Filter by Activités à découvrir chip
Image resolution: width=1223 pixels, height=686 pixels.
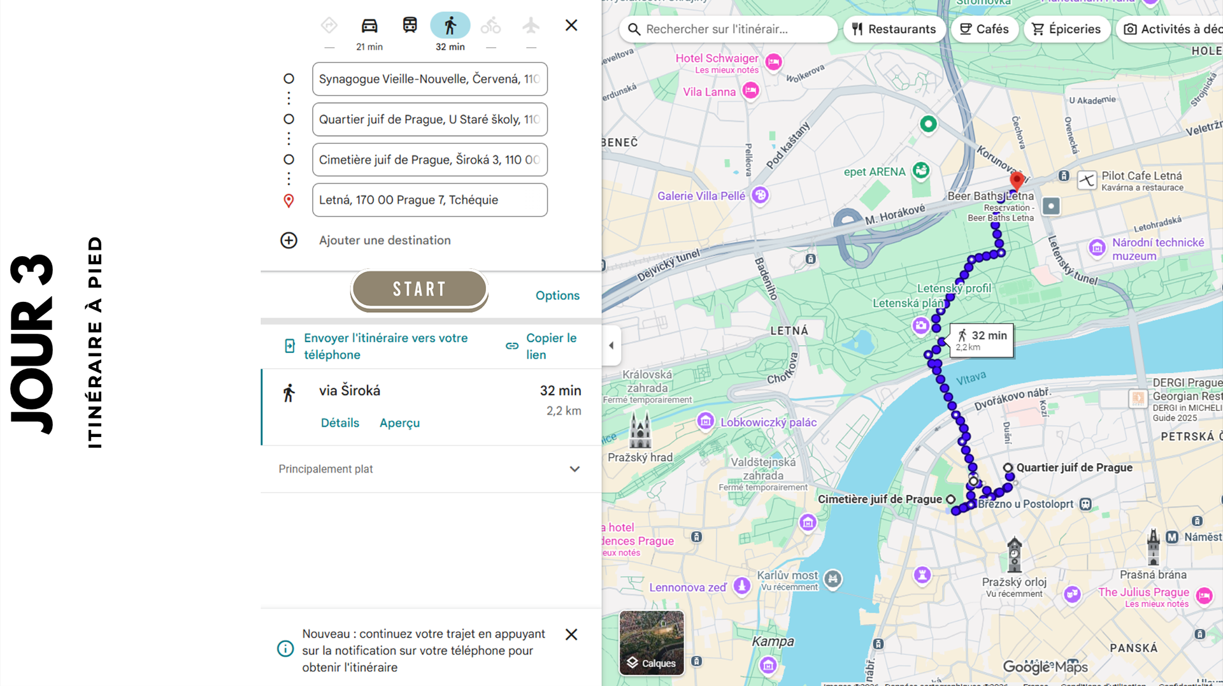click(x=1171, y=29)
